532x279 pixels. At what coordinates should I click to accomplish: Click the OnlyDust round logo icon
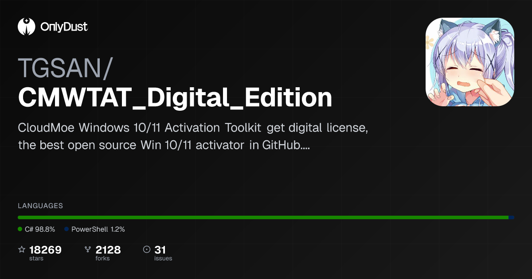point(26,27)
